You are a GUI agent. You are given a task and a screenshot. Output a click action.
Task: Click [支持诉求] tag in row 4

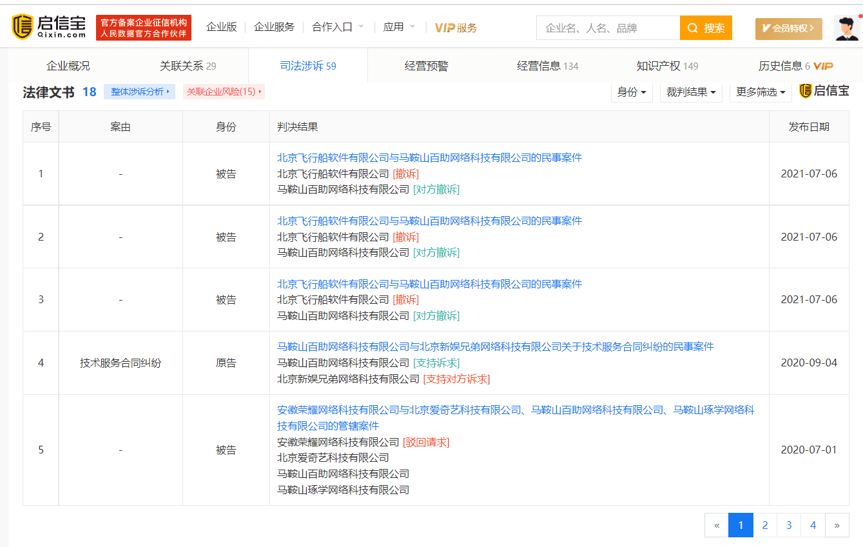click(436, 363)
